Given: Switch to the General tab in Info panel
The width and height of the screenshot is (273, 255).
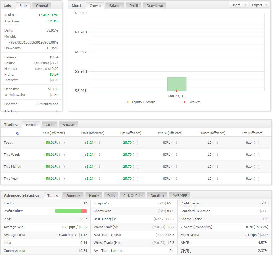Looking at the screenshot, I should pos(42,6).
